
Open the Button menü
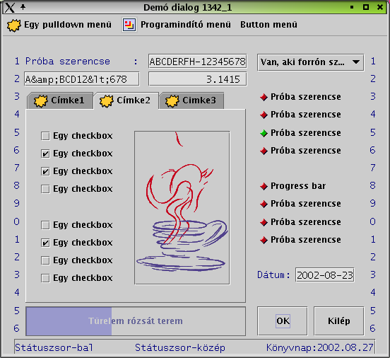[x=268, y=25]
